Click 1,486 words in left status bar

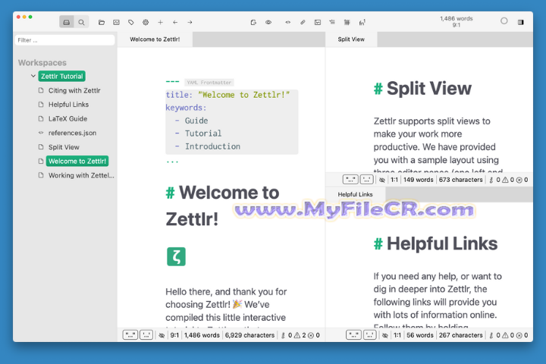[x=202, y=335]
